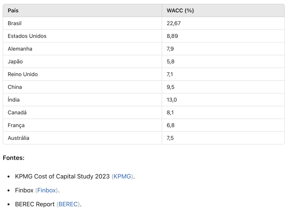This screenshot has width=289, height=214.
Task: Click the Estados Unidos cell
Action: [27, 36]
